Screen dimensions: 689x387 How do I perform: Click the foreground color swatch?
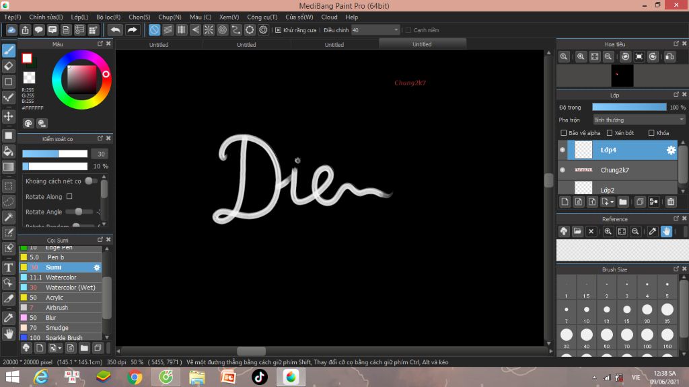[x=27, y=58]
